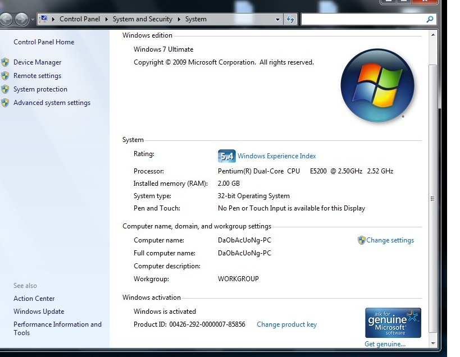Image resolution: width=460 pixels, height=357 pixels.
Task: Open the address bar history dropdown
Action: (277, 20)
